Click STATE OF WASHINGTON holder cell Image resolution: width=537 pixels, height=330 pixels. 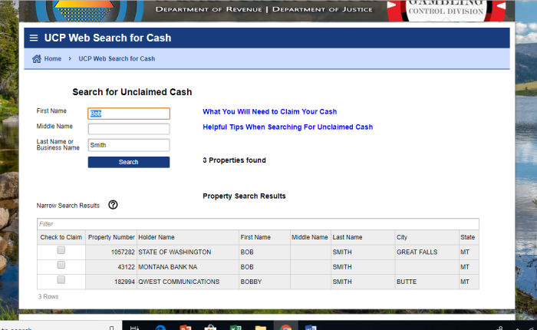pos(188,252)
